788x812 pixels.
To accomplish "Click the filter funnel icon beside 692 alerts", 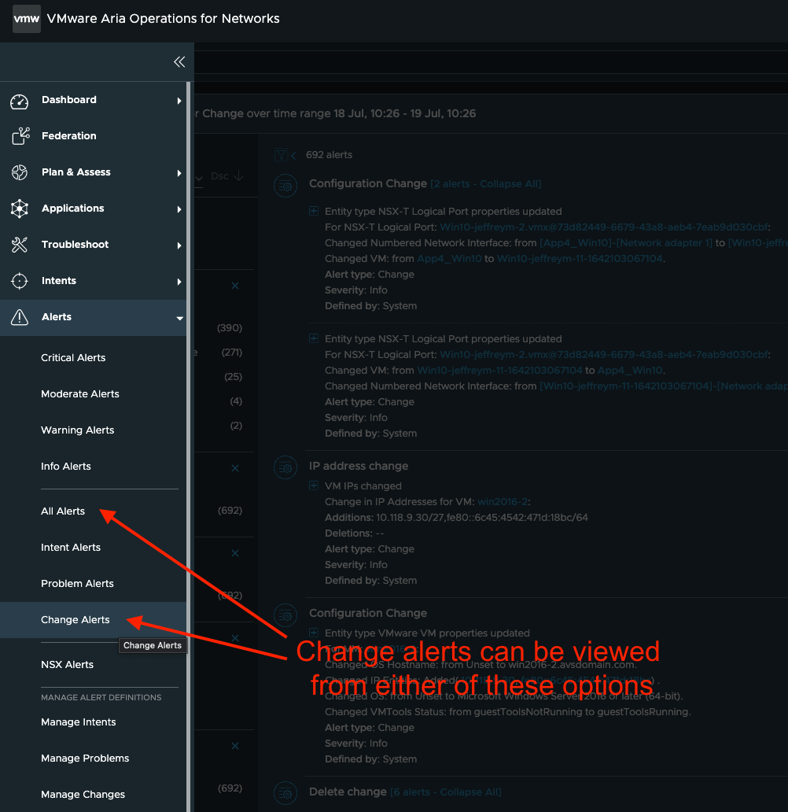I will 281,155.
